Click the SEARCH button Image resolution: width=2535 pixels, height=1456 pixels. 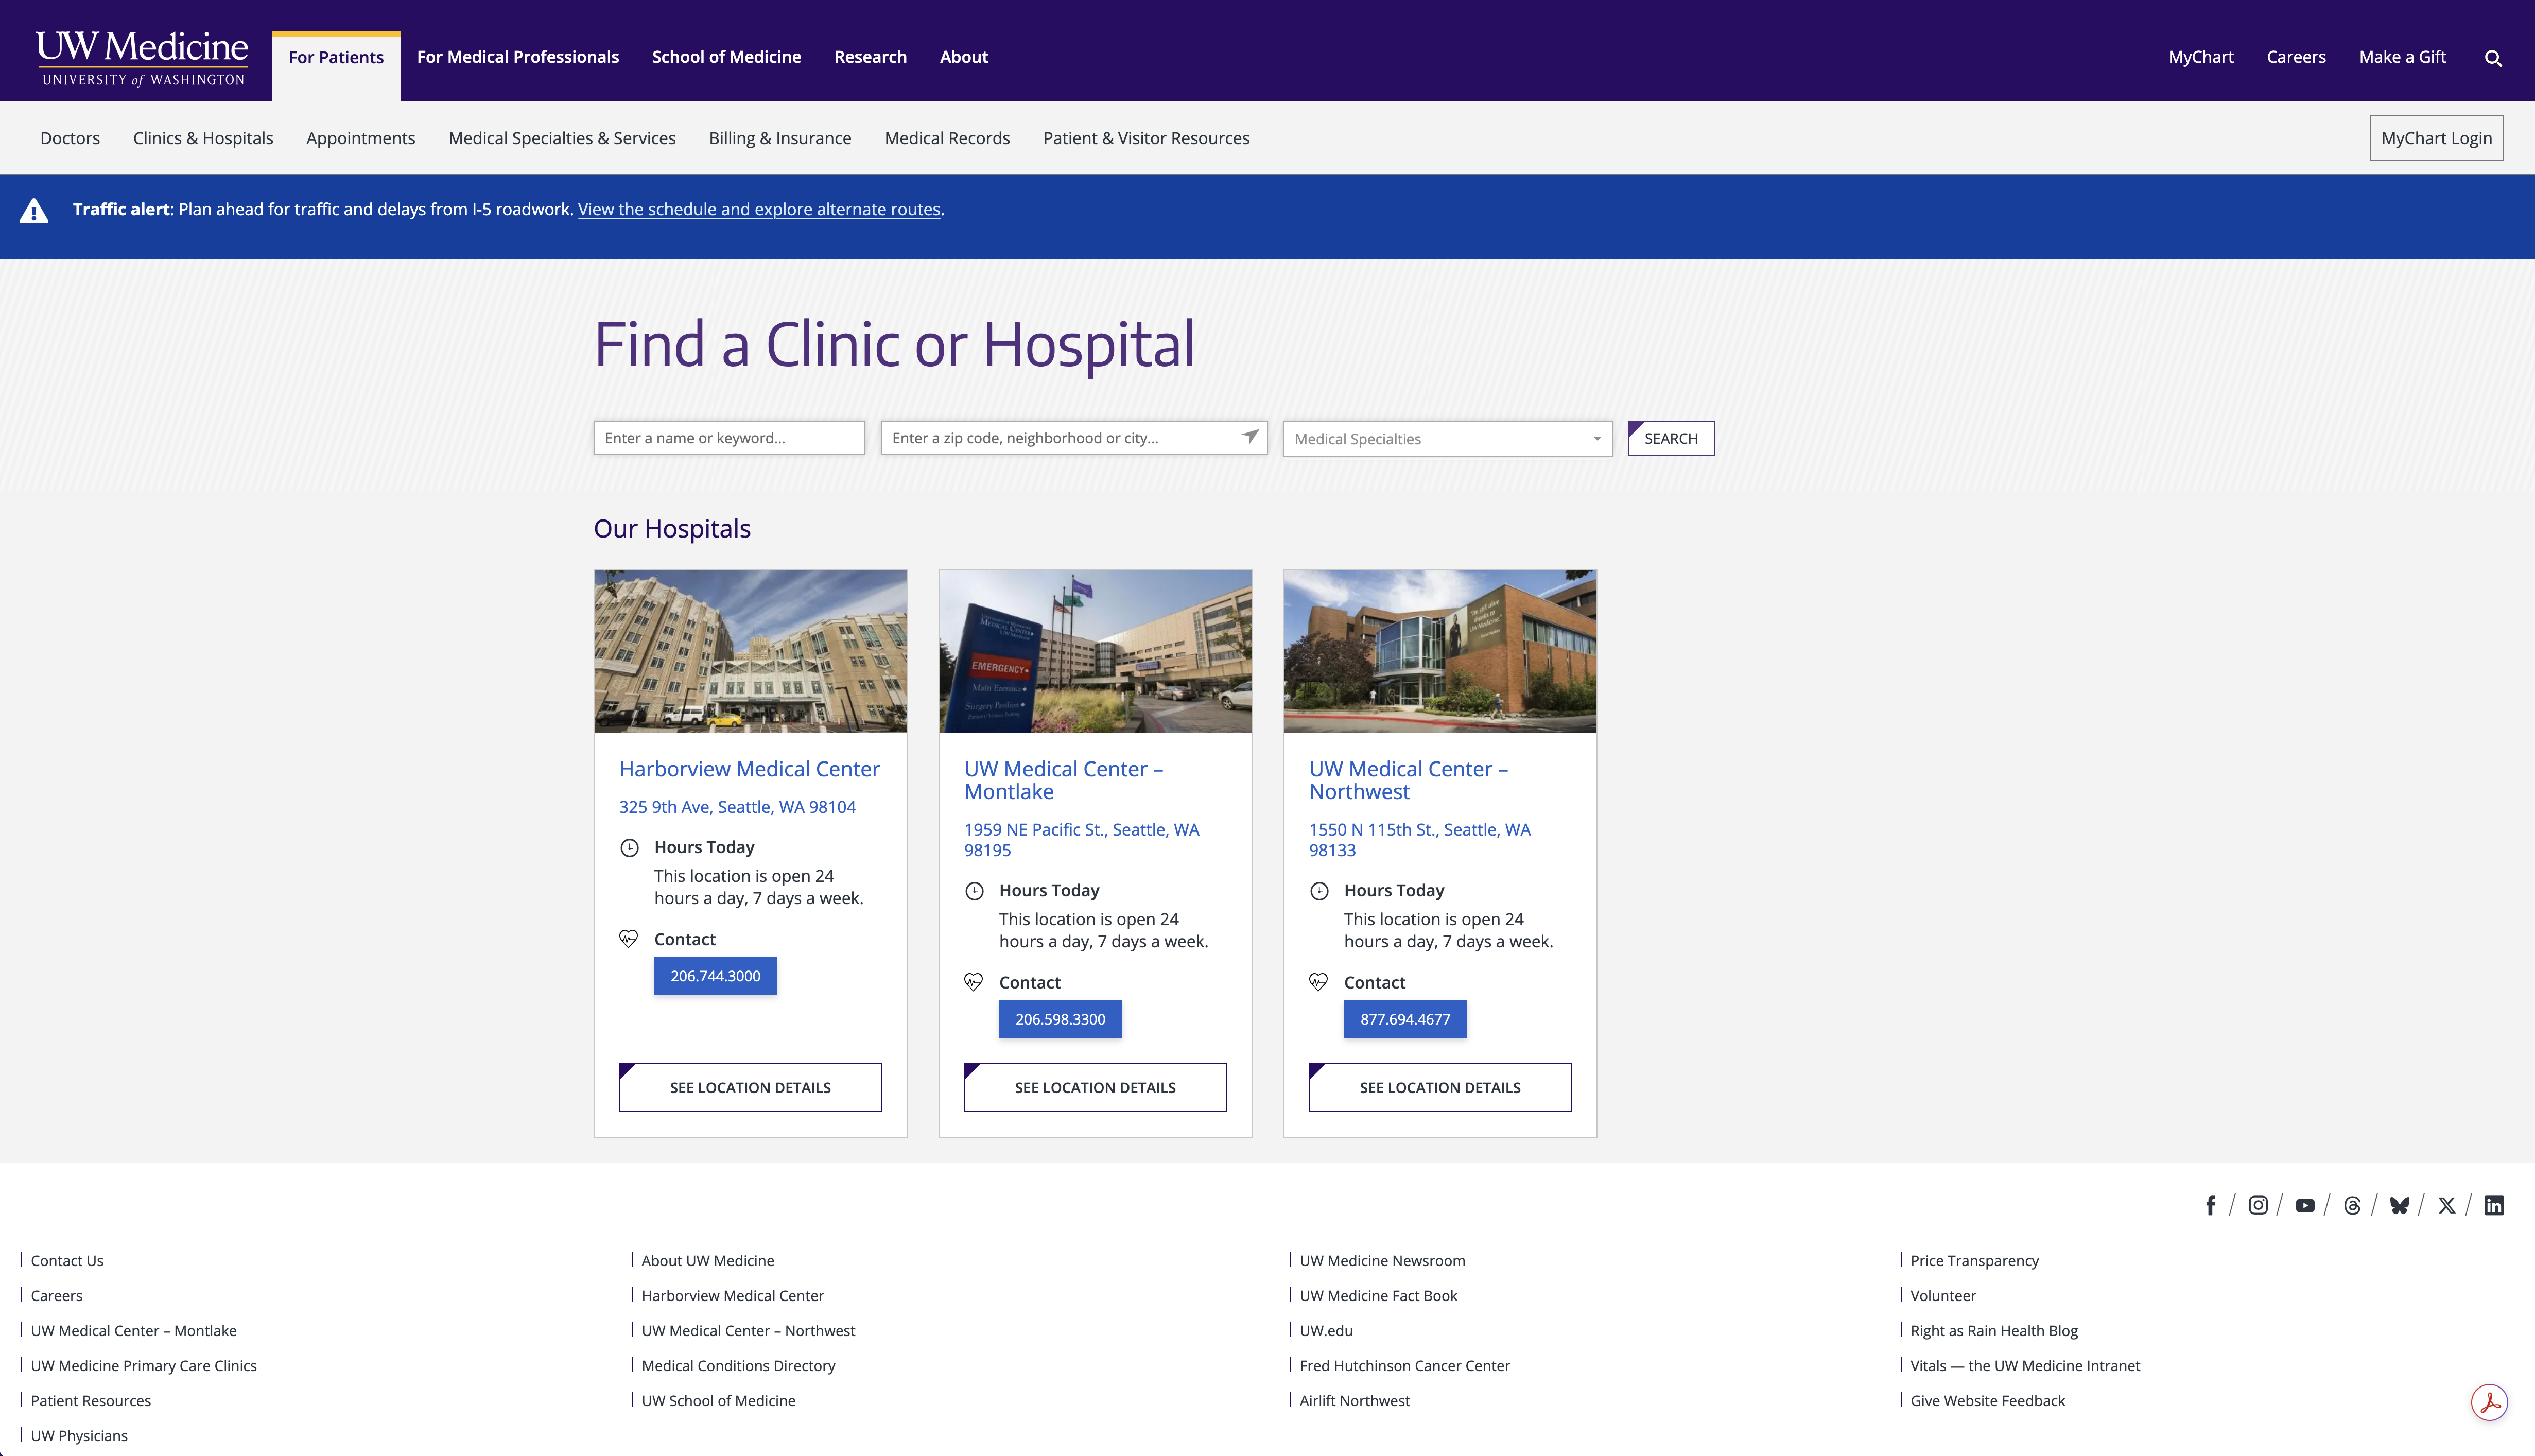(1670, 438)
